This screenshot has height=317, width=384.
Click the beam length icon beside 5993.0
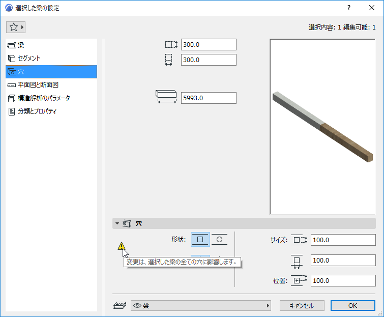click(166, 97)
